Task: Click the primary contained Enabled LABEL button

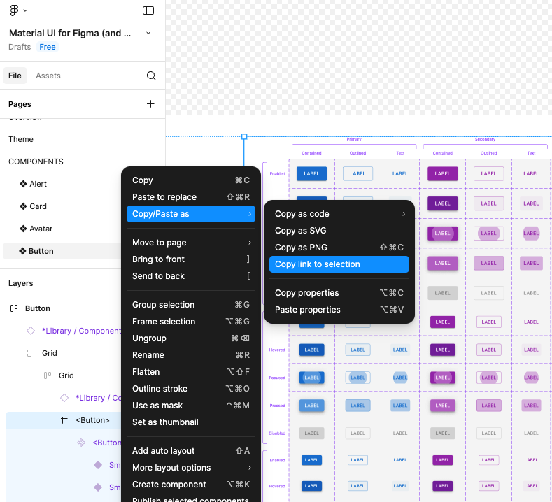Action: pyautogui.click(x=311, y=174)
